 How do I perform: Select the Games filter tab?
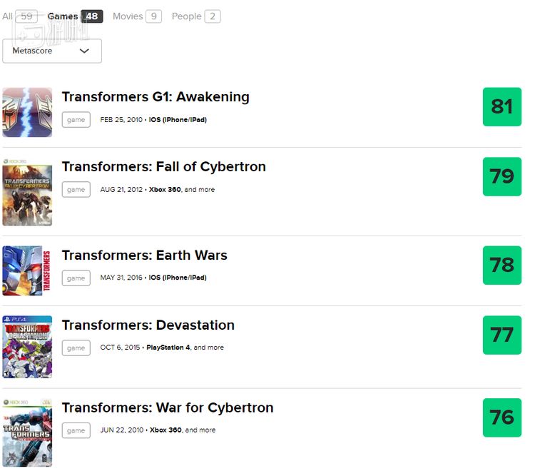pos(75,16)
